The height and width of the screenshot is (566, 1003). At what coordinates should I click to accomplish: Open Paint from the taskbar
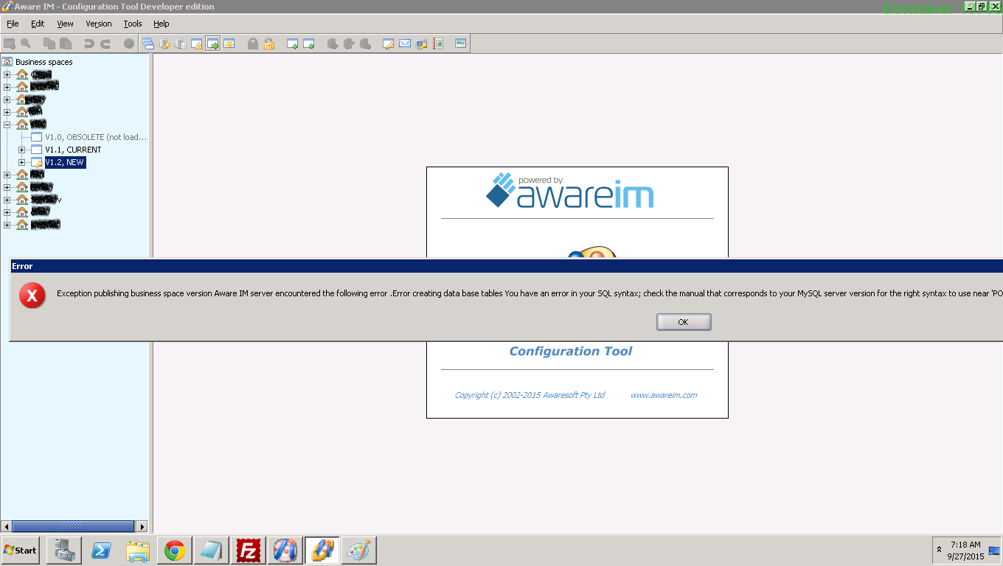point(359,551)
